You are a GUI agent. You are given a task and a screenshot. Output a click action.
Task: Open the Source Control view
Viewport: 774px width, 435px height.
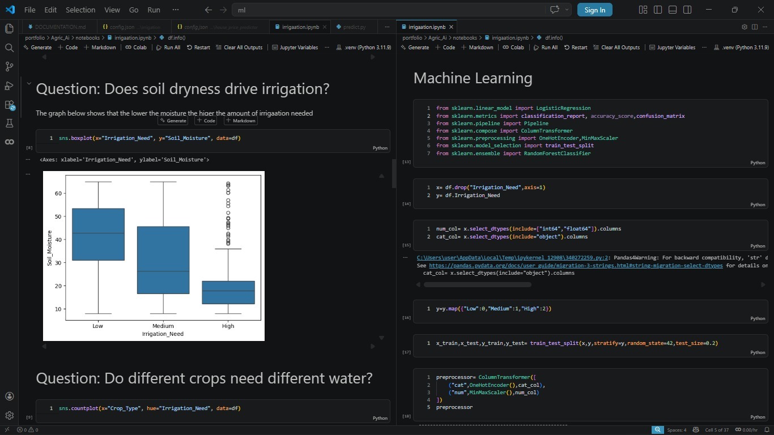9,66
